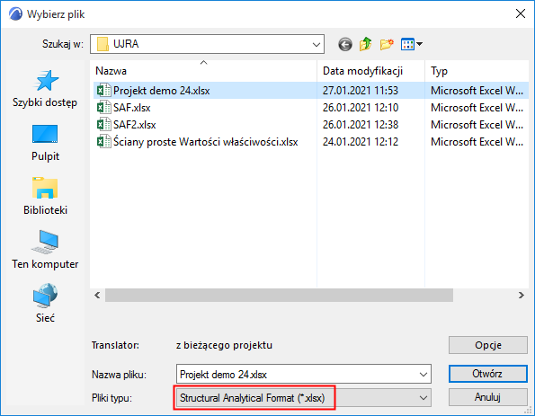Close the Wybierz plik dialog
Image resolution: width=535 pixels, height=416 pixels.
tap(521, 13)
